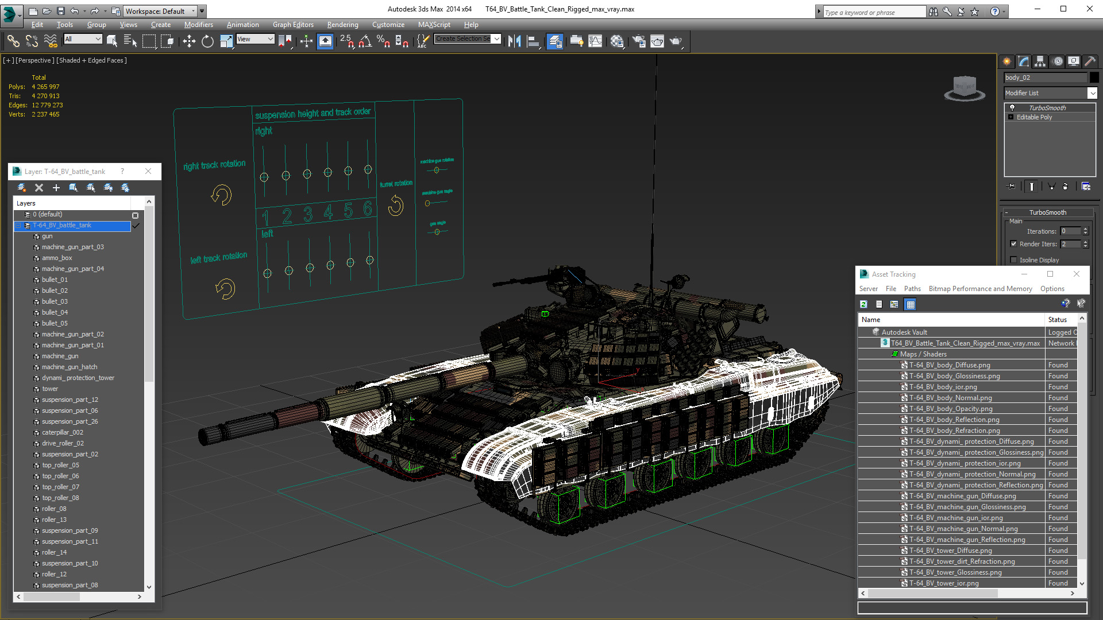Enable Isoline Display checkbox
This screenshot has width=1103, height=620.
click(1013, 260)
